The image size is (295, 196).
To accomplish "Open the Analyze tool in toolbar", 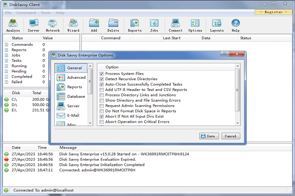I will 13,25.
